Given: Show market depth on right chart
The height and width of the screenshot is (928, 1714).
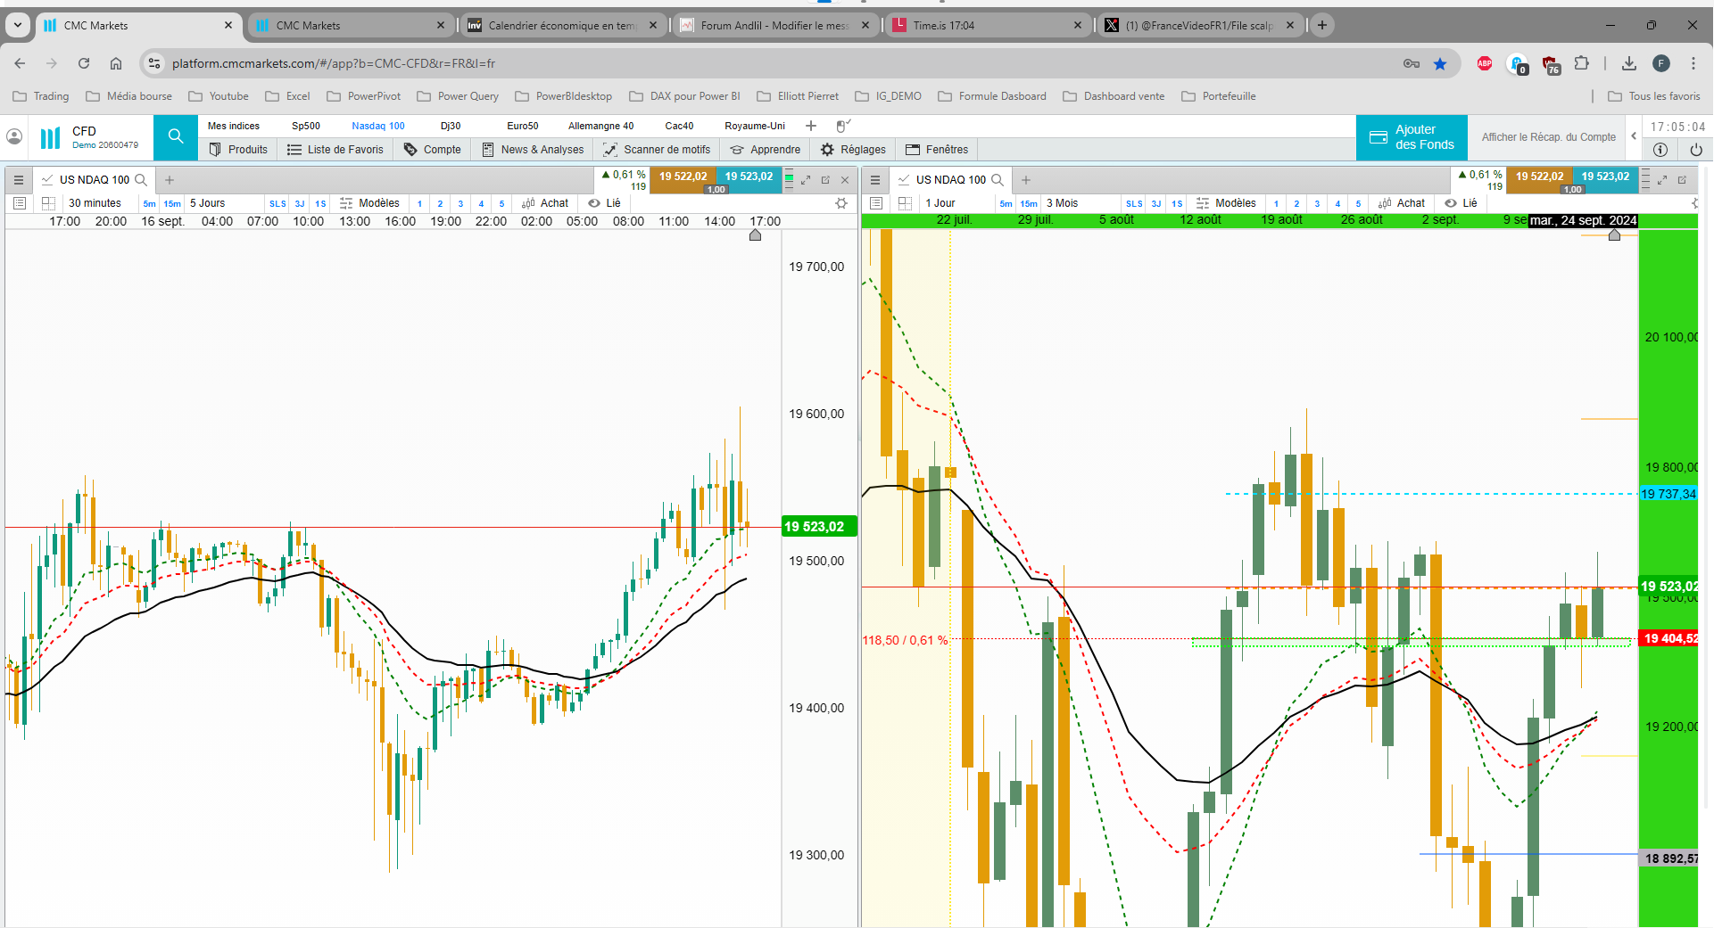Looking at the screenshot, I should (x=1645, y=180).
